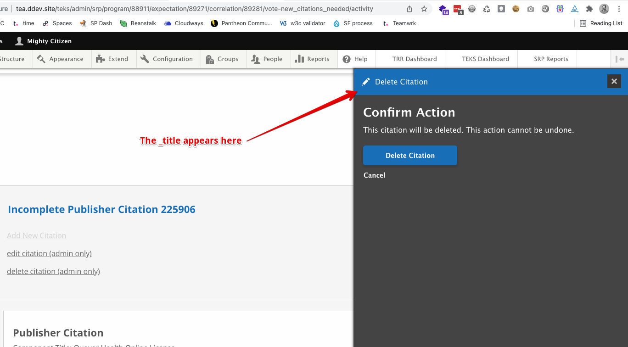This screenshot has height=347, width=628.
Task: Bookmark this page with the star icon
Action: [424, 9]
